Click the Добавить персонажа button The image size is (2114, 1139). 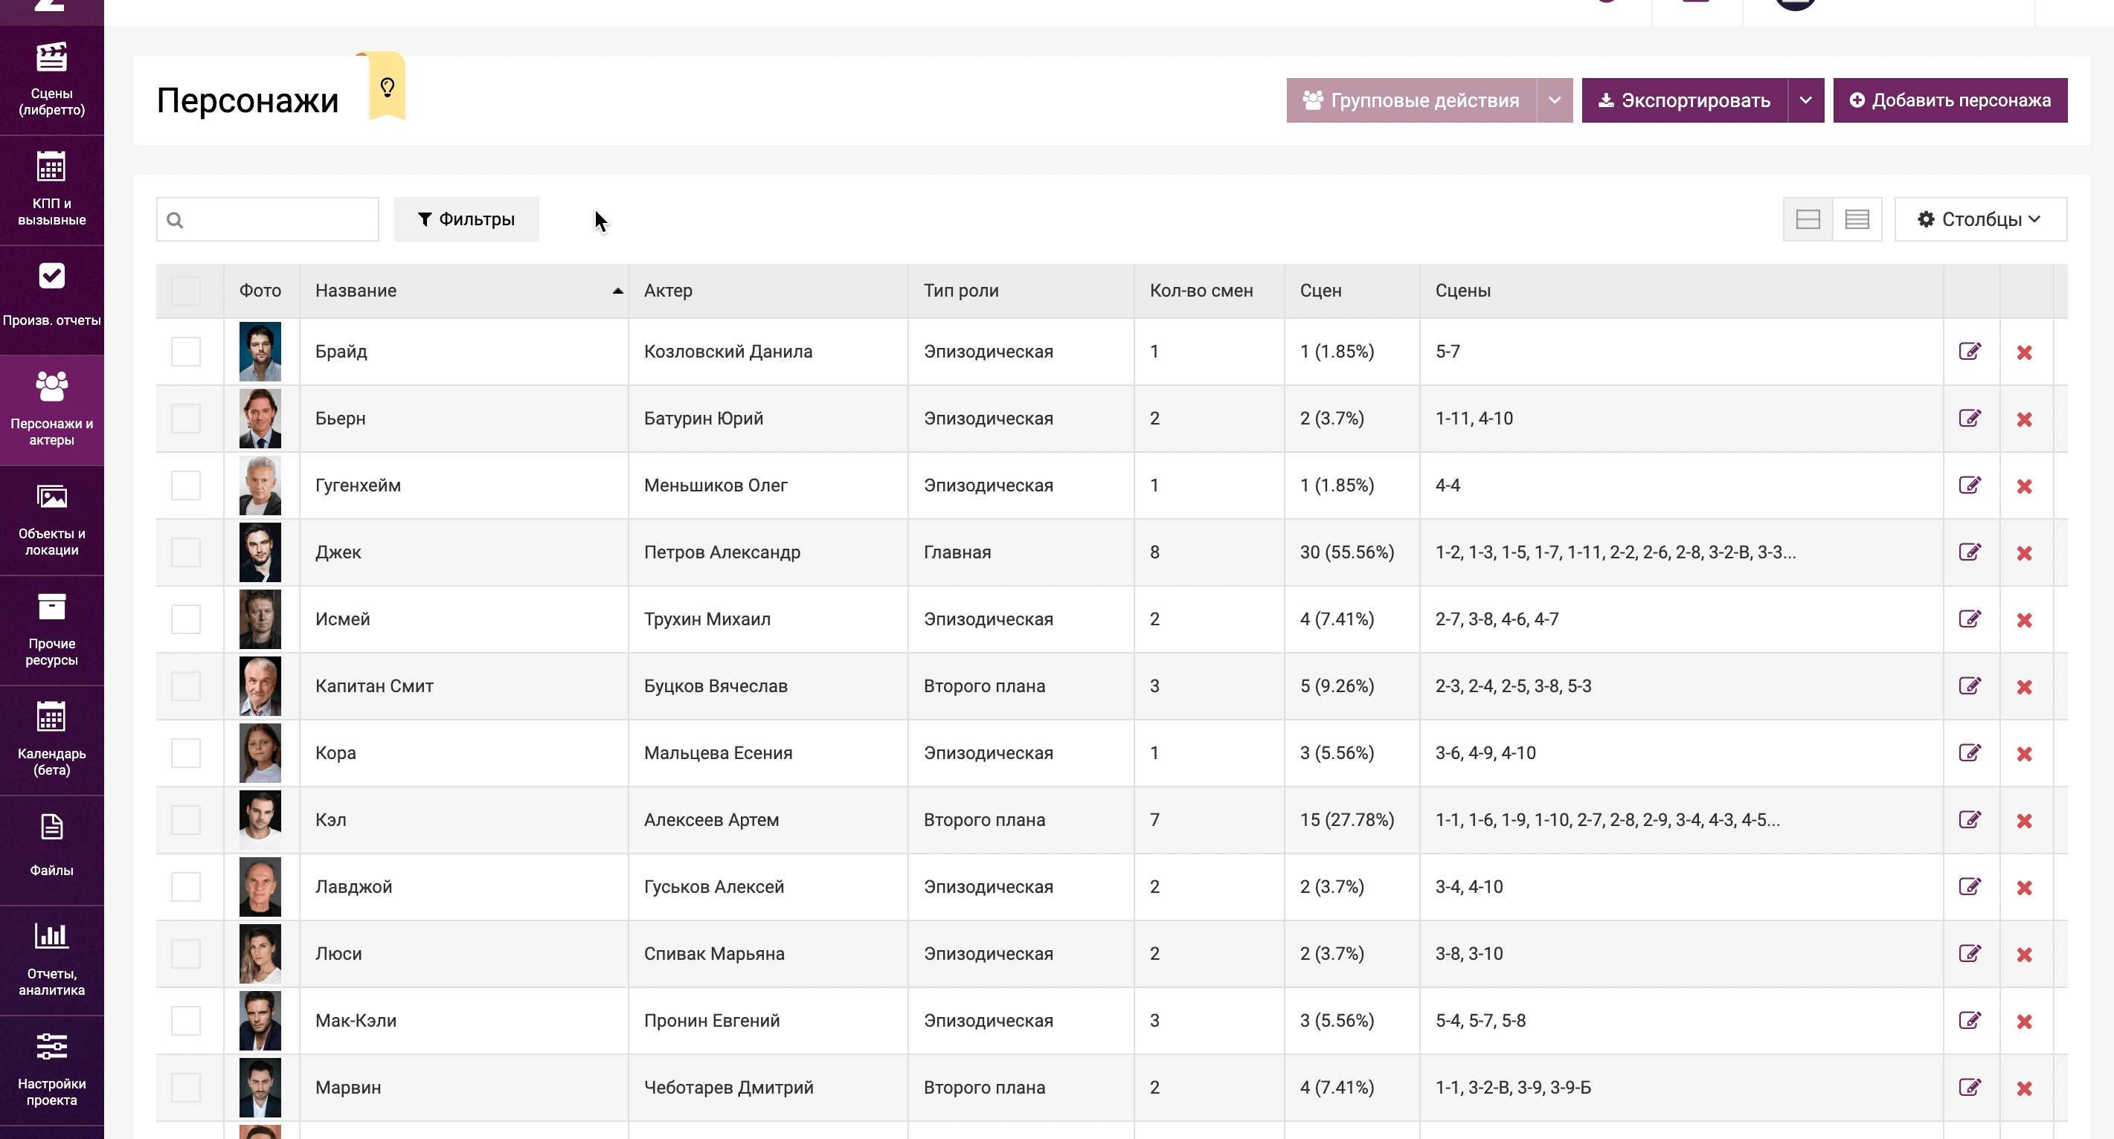pos(1949,101)
